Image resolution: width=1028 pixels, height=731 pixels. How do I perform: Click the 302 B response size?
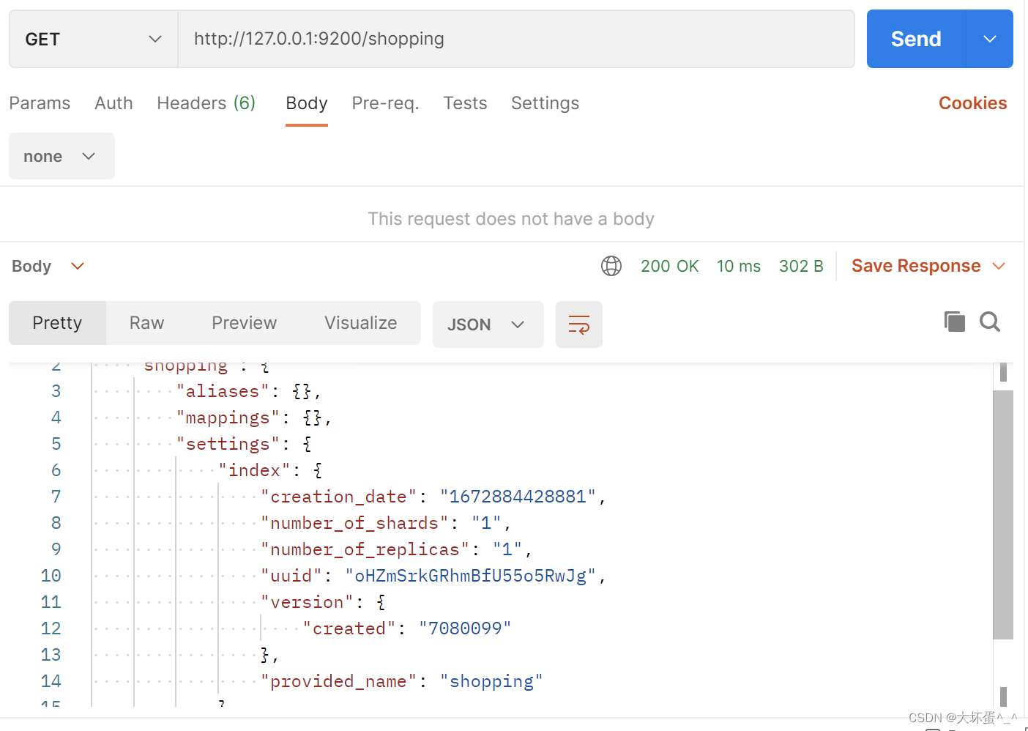[801, 266]
